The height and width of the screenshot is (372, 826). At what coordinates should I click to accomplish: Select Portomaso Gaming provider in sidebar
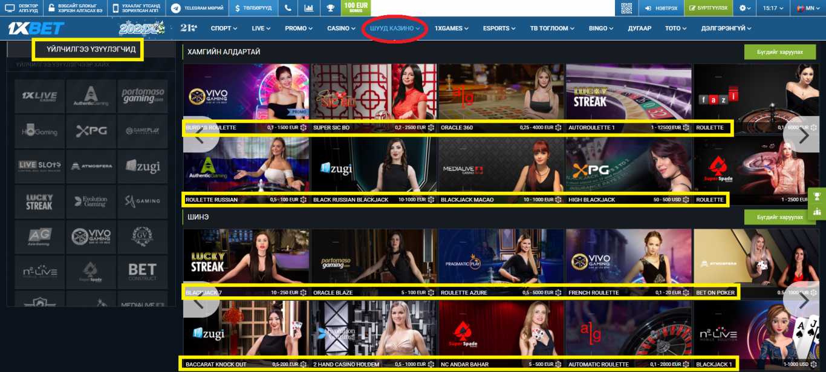142,96
